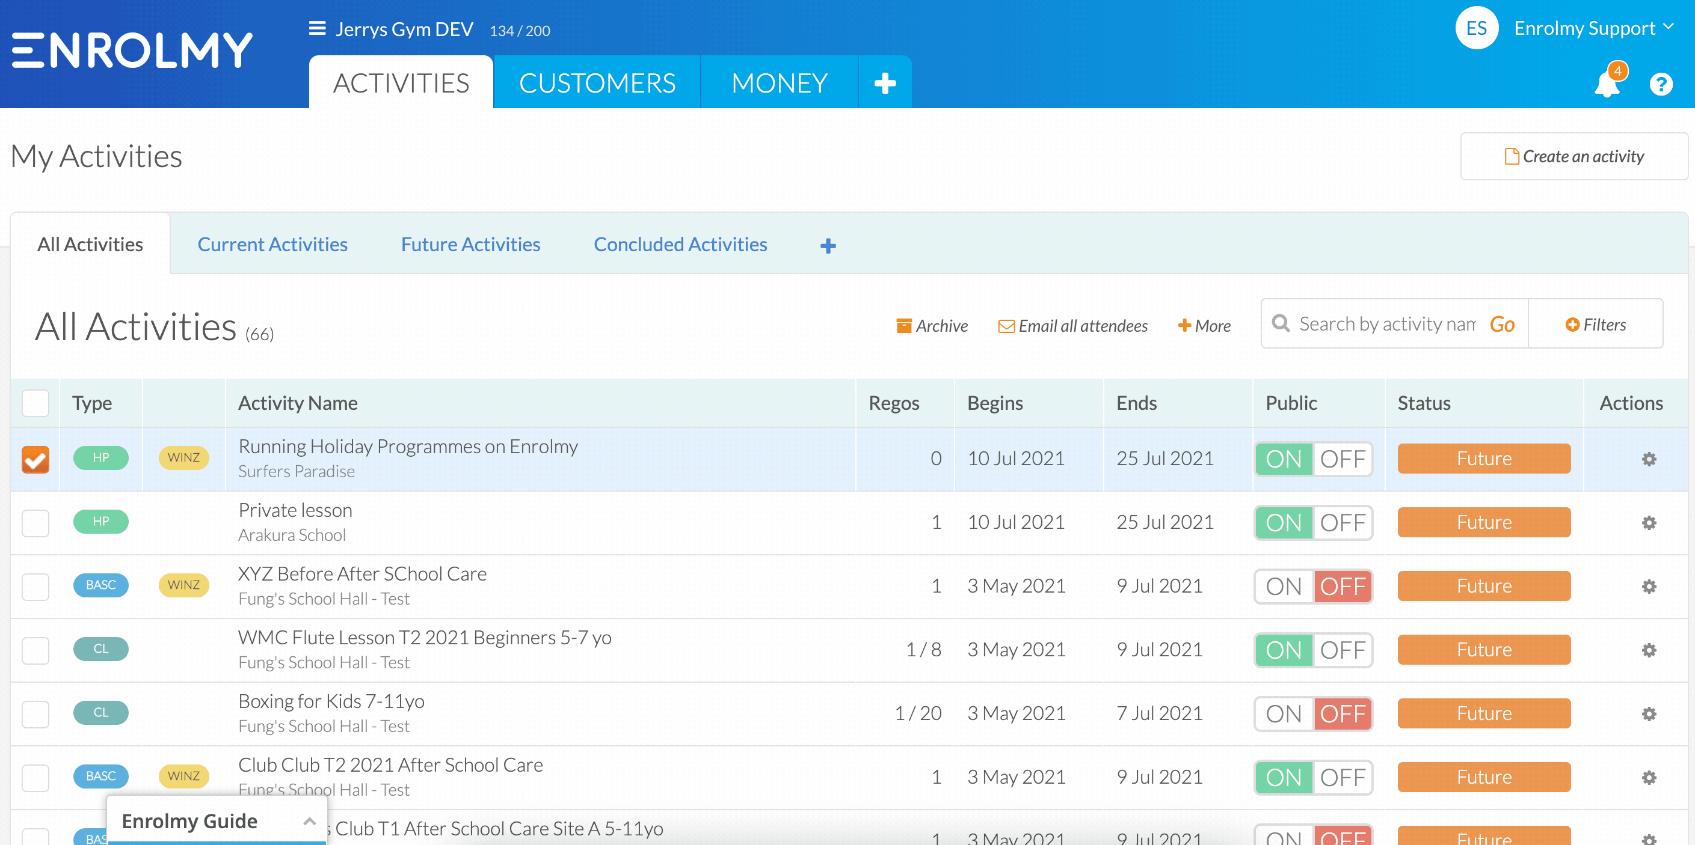Click BASC badge on Club Club T2 row
Viewport: 1695px width, 845px height.
(x=100, y=776)
